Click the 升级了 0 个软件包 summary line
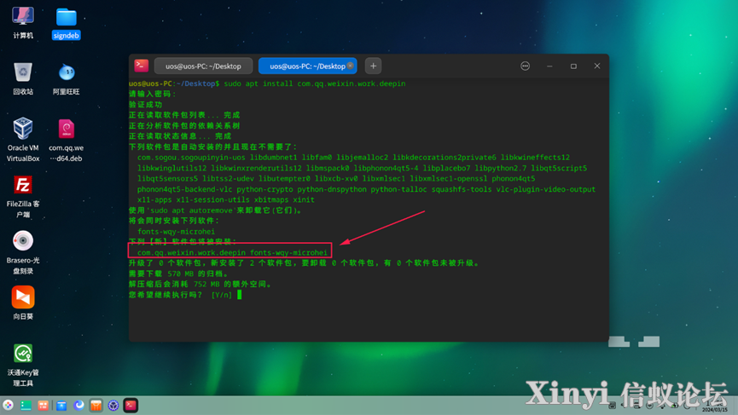Screen dimensions: 738x415 304,262
